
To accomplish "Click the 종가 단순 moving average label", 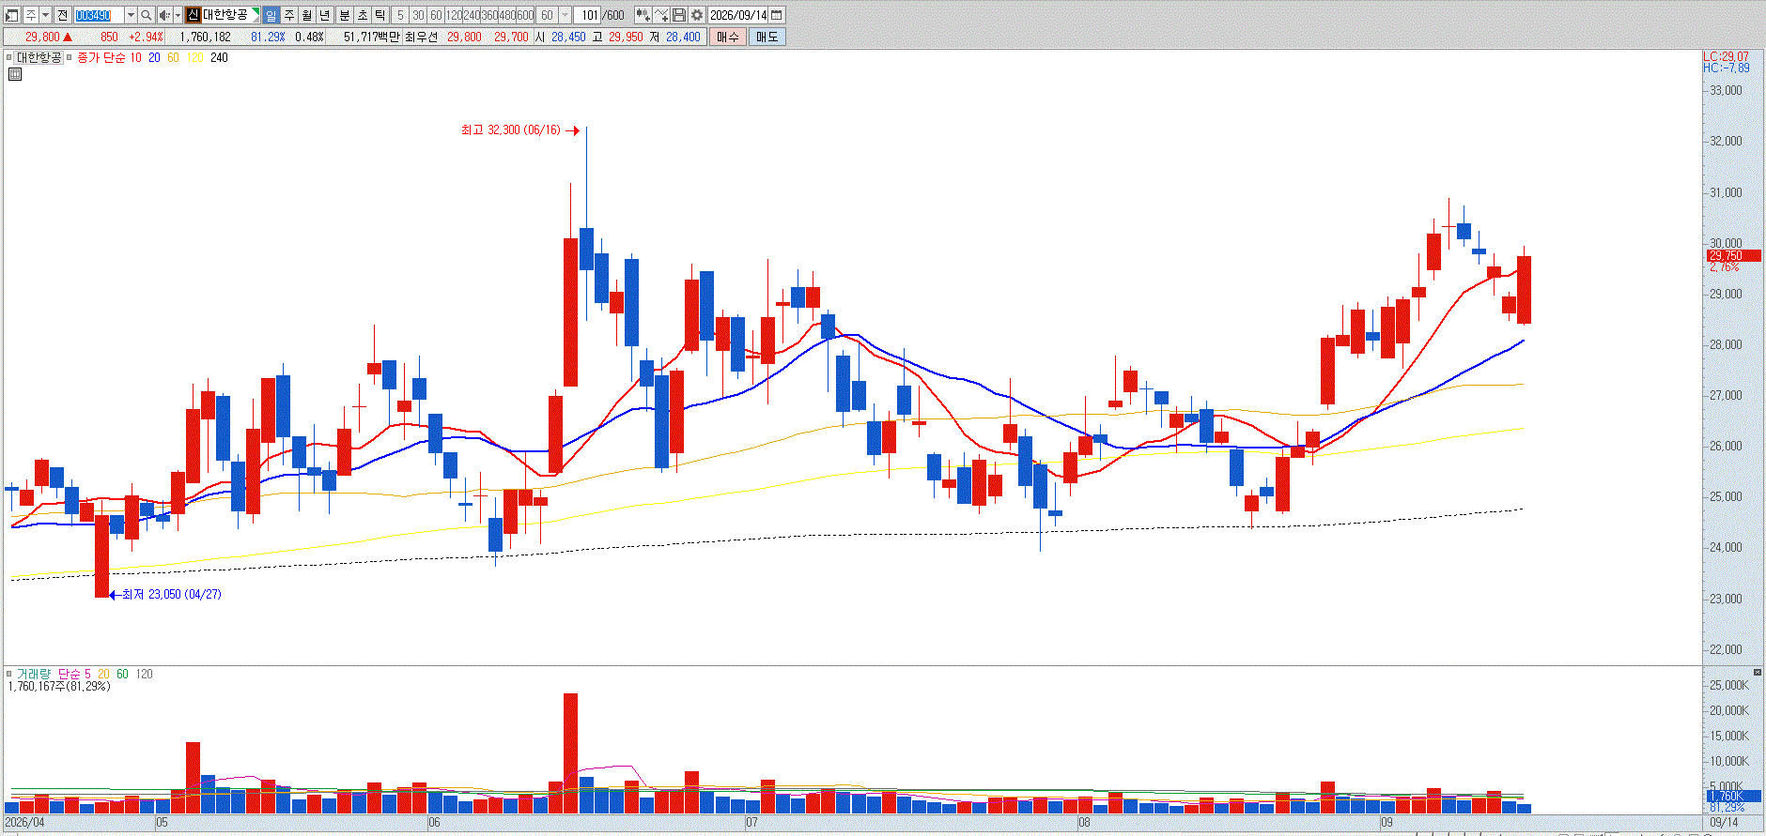I will [101, 57].
